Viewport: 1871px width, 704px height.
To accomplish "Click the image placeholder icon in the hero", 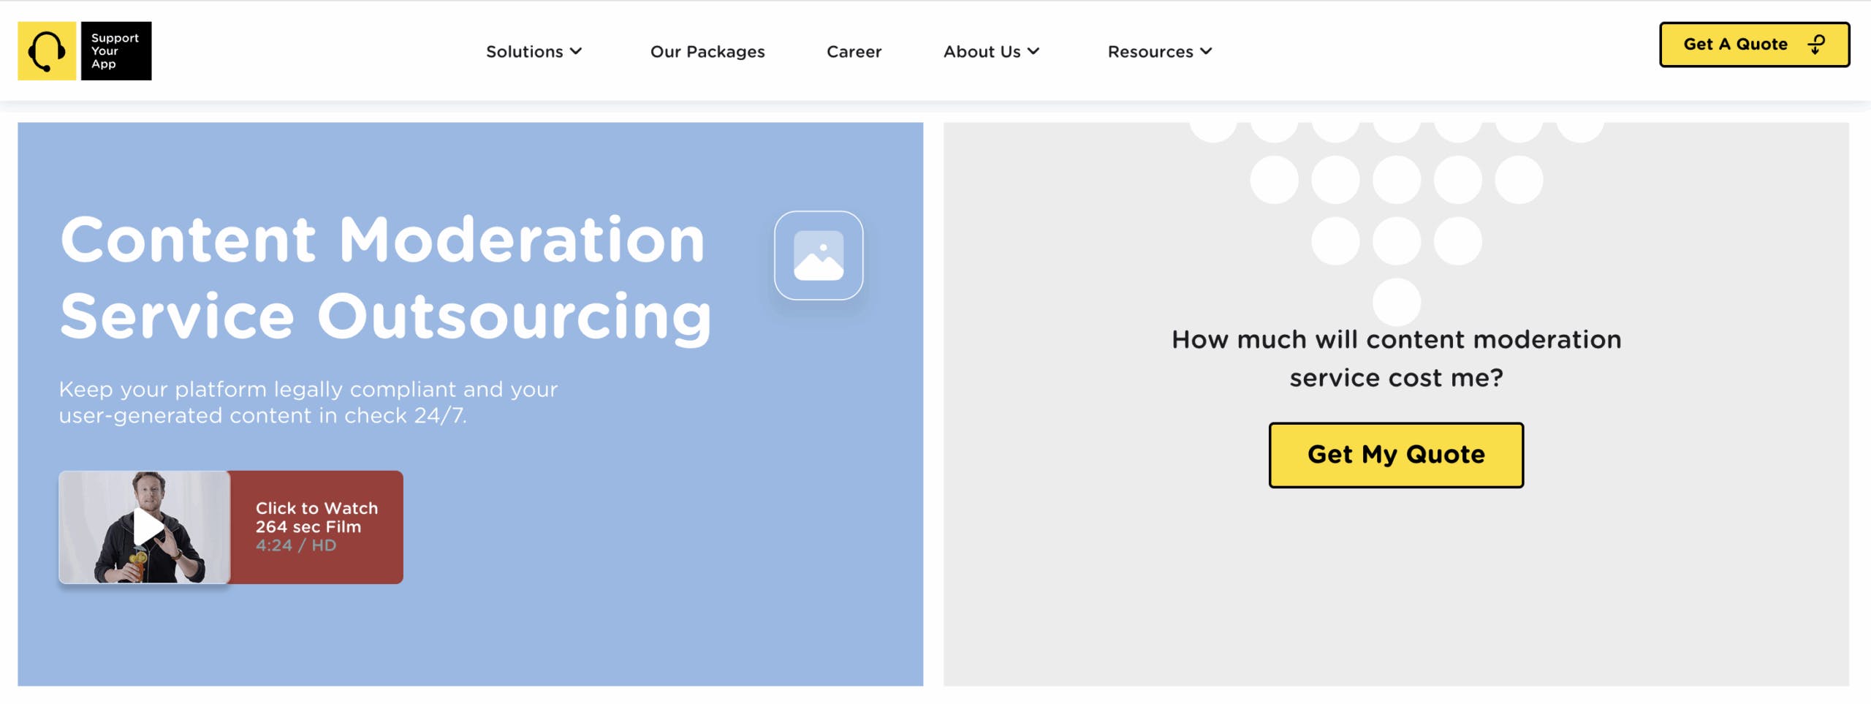I will 818,255.
